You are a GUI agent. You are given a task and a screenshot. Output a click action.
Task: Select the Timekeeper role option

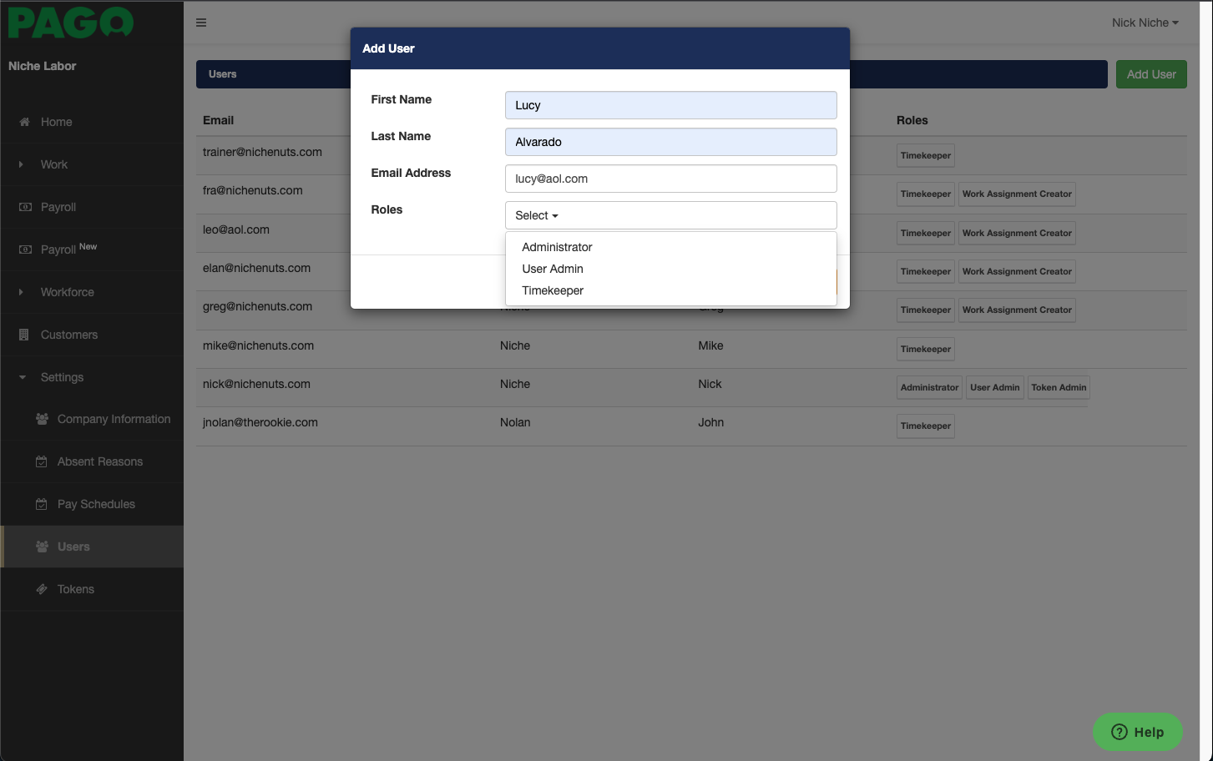point(553,290)
